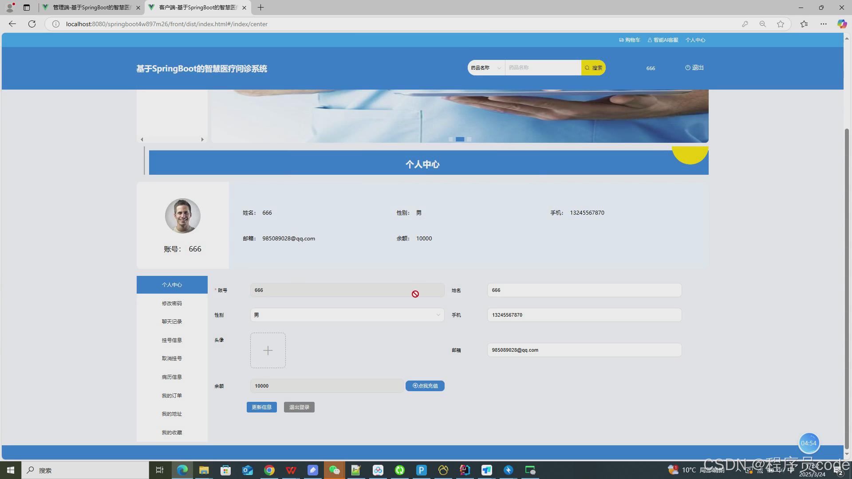Click the third carousel indicator dot
The width and height of the screenshot is (852, 479).
469,139
